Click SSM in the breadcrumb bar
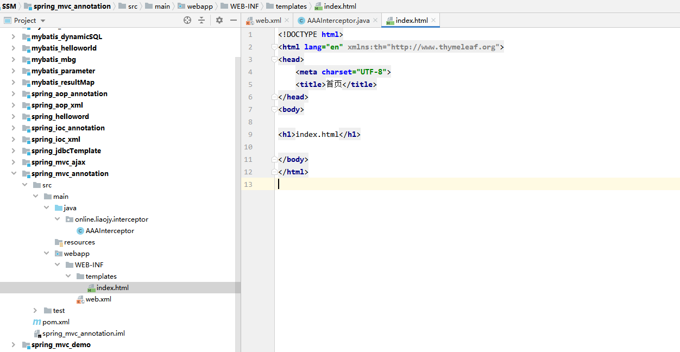Screen dimensions: 680x352 click(9, 6)
